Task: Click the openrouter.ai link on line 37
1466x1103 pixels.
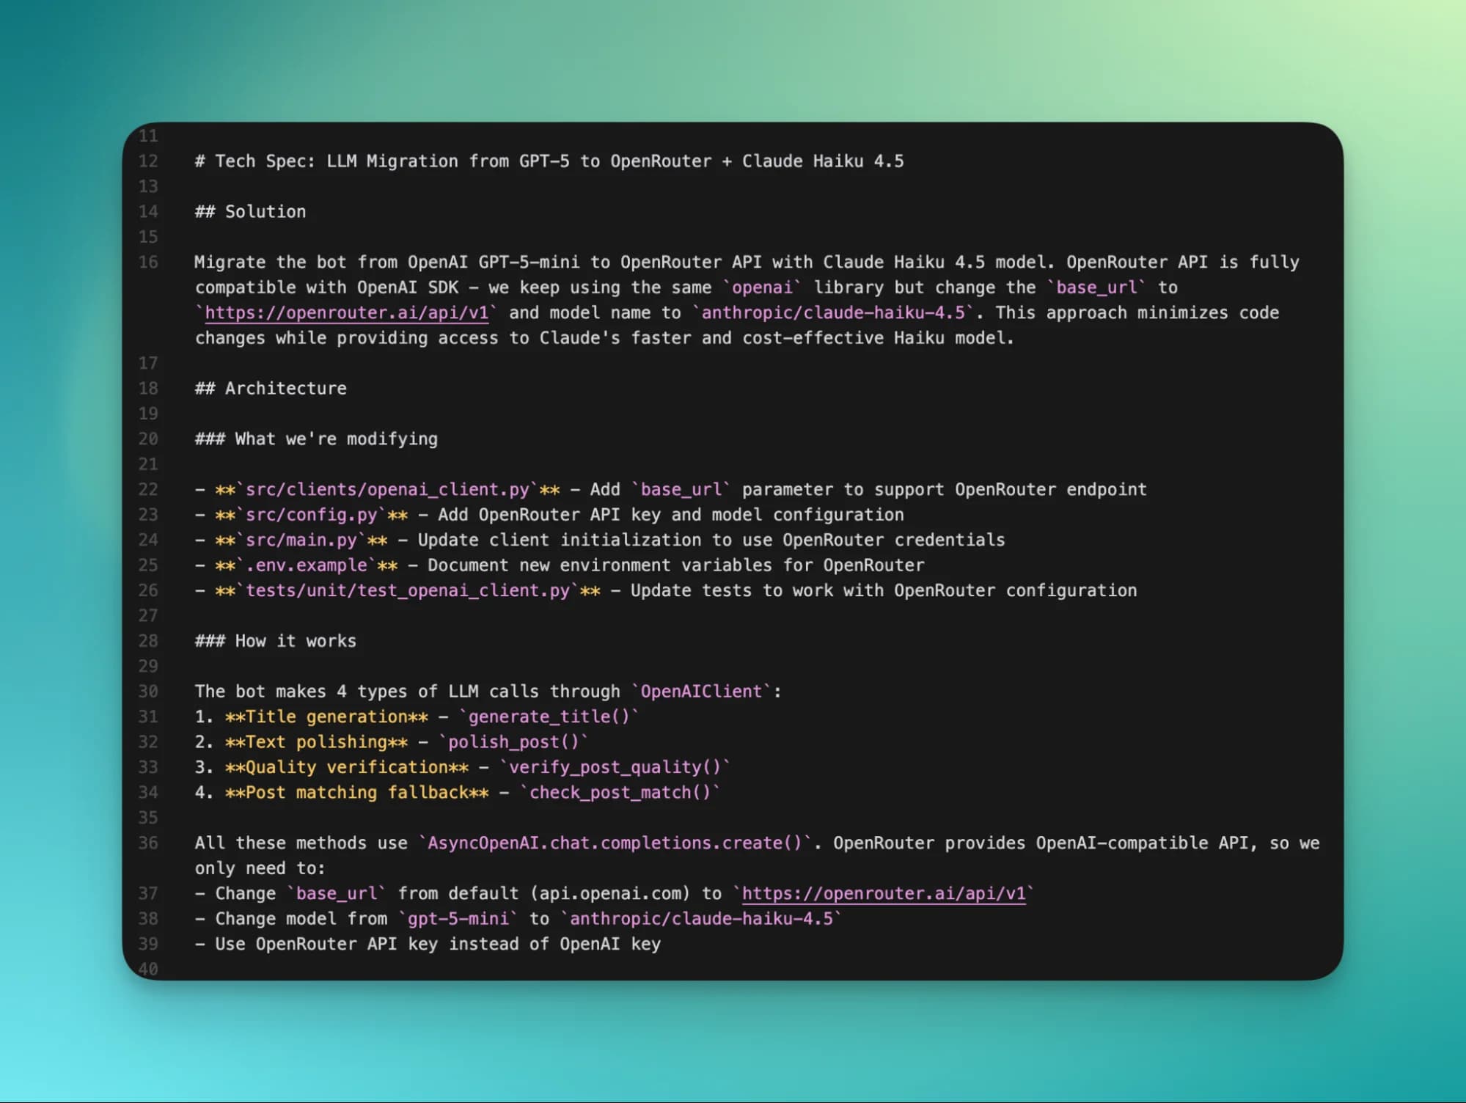Action: [883, 894]
